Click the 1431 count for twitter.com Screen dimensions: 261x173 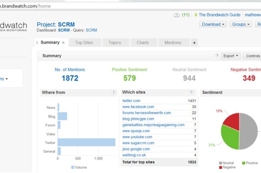(x=192, y=101)
